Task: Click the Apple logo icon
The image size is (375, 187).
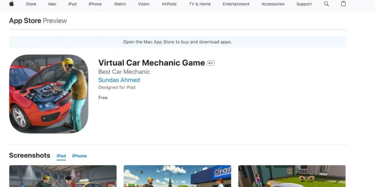Action: (x=11, y=4)
